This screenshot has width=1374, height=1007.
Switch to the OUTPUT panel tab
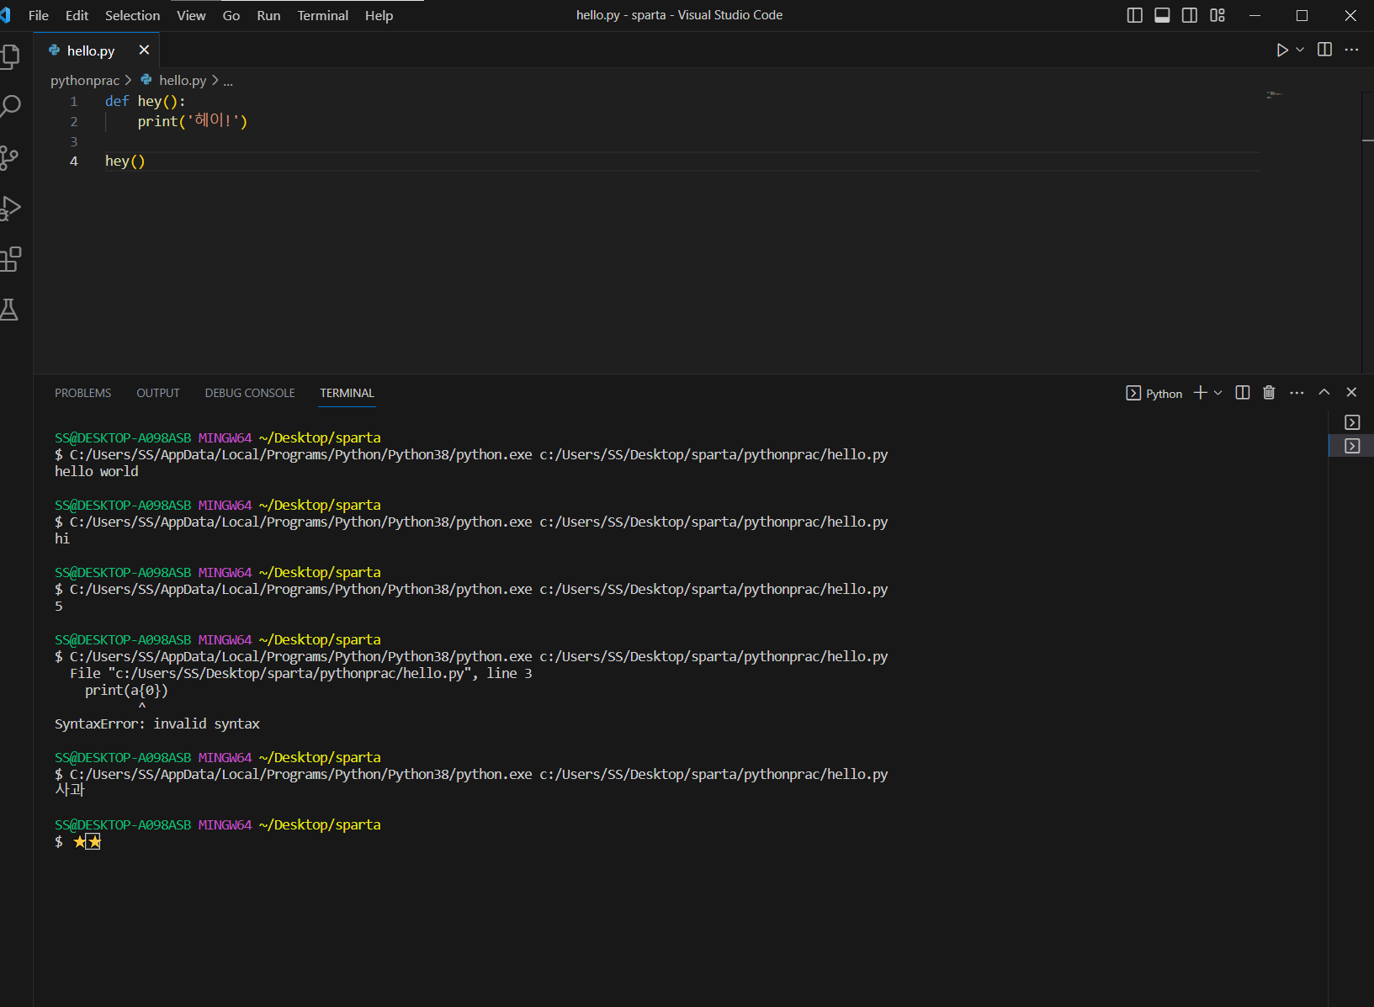(x=158, y=393)
